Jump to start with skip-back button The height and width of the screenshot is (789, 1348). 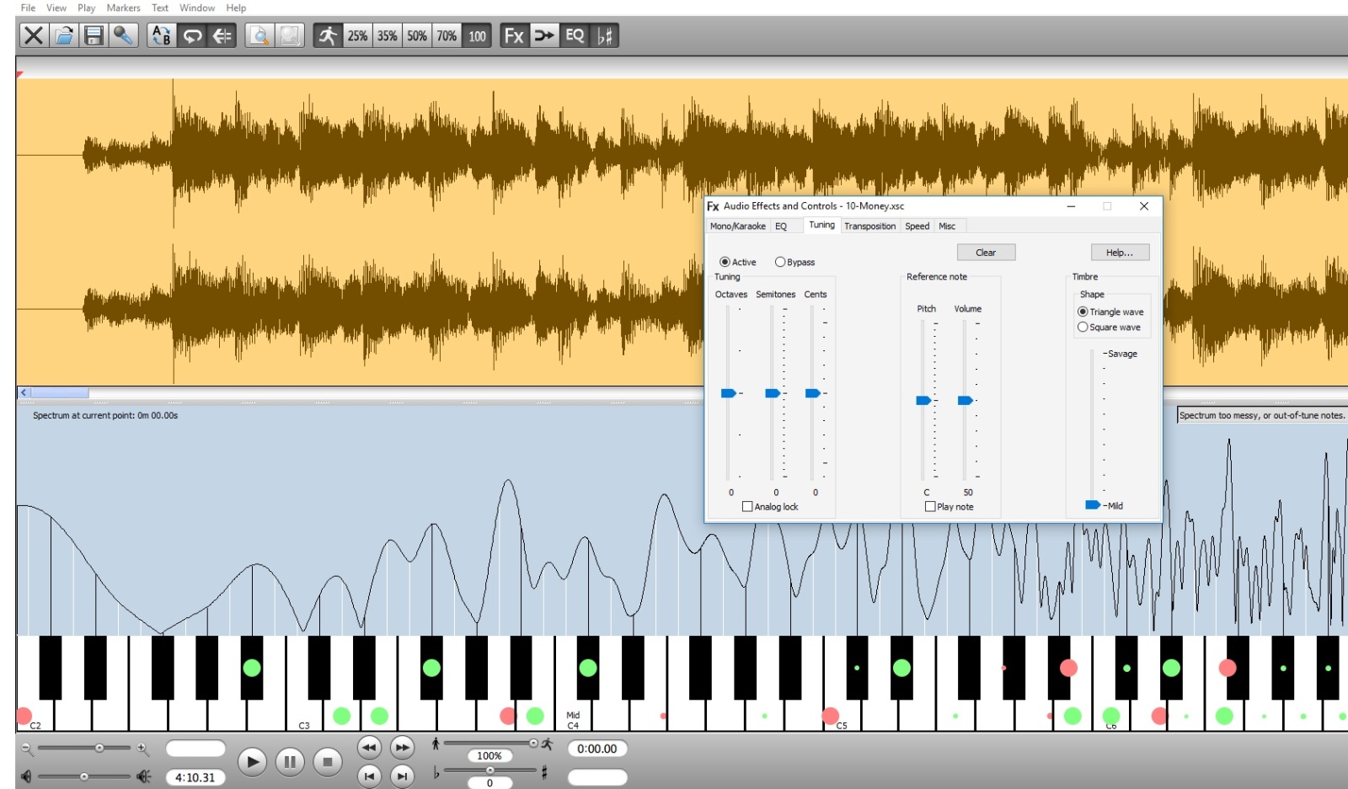click(x=369, y=776)
